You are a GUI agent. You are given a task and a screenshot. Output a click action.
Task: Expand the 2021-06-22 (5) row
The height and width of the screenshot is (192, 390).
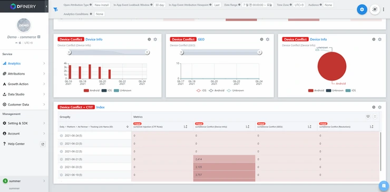click(61, 151)
